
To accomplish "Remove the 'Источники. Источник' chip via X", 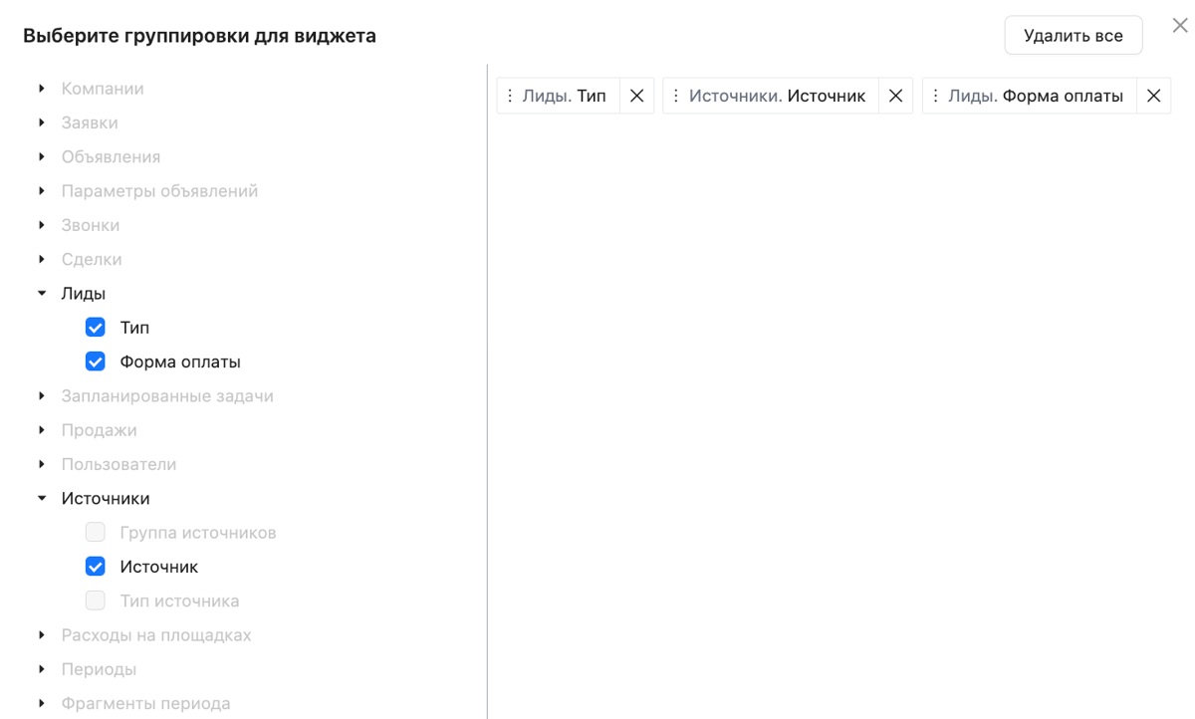I will click(895, 97).
